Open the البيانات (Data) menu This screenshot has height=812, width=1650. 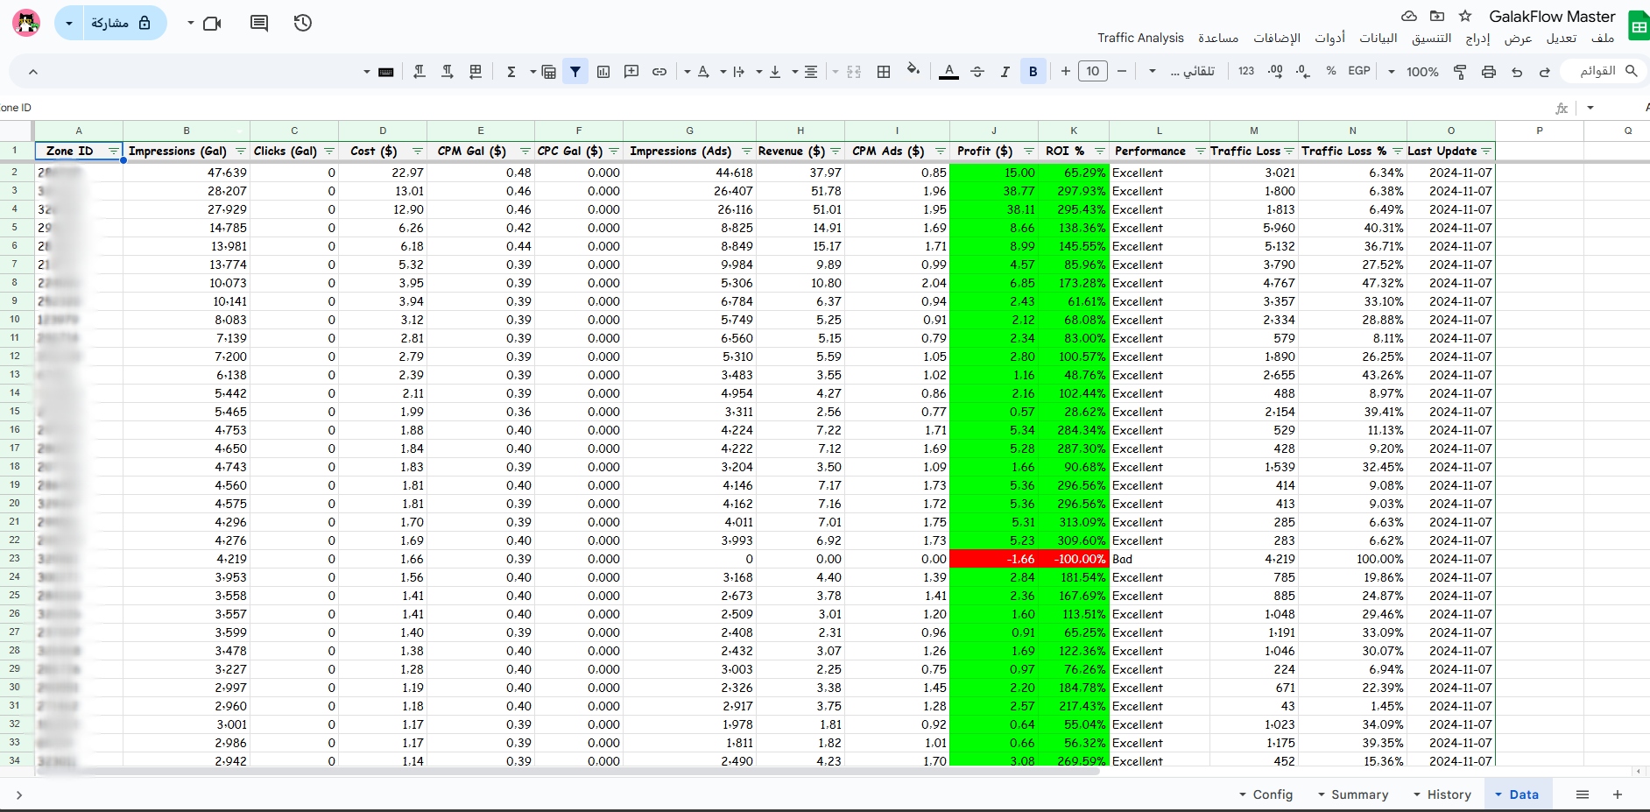1378,38
